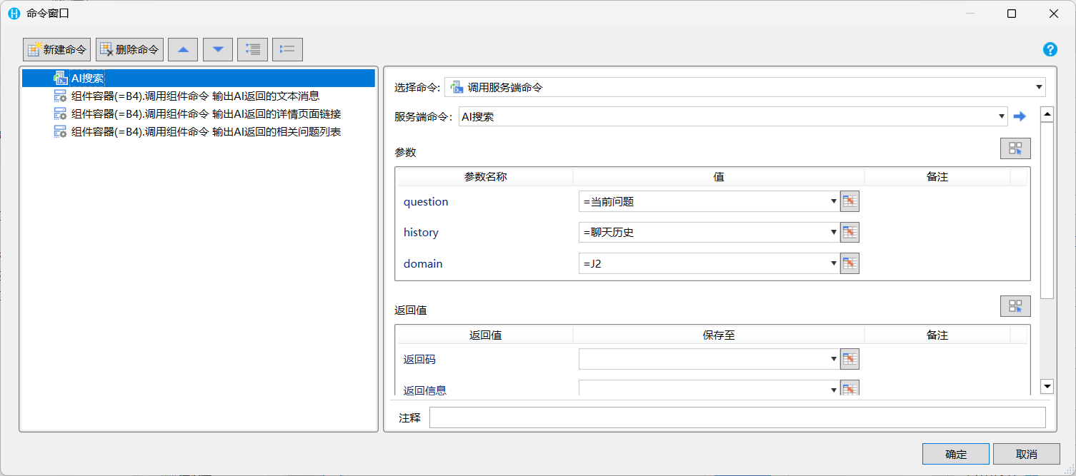Click the 取消 button
Screen dimensions: 1076x476
(x=1027, y=454)
